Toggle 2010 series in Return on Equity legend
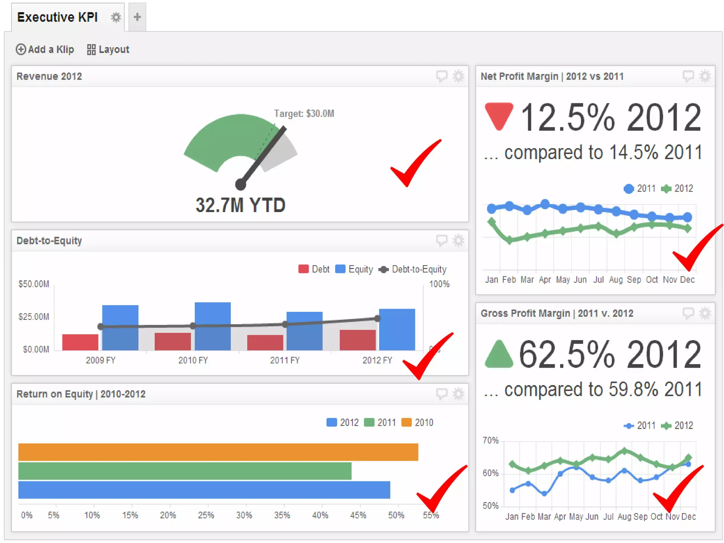This screenshot has width=724, height=543. coord(418,422)
